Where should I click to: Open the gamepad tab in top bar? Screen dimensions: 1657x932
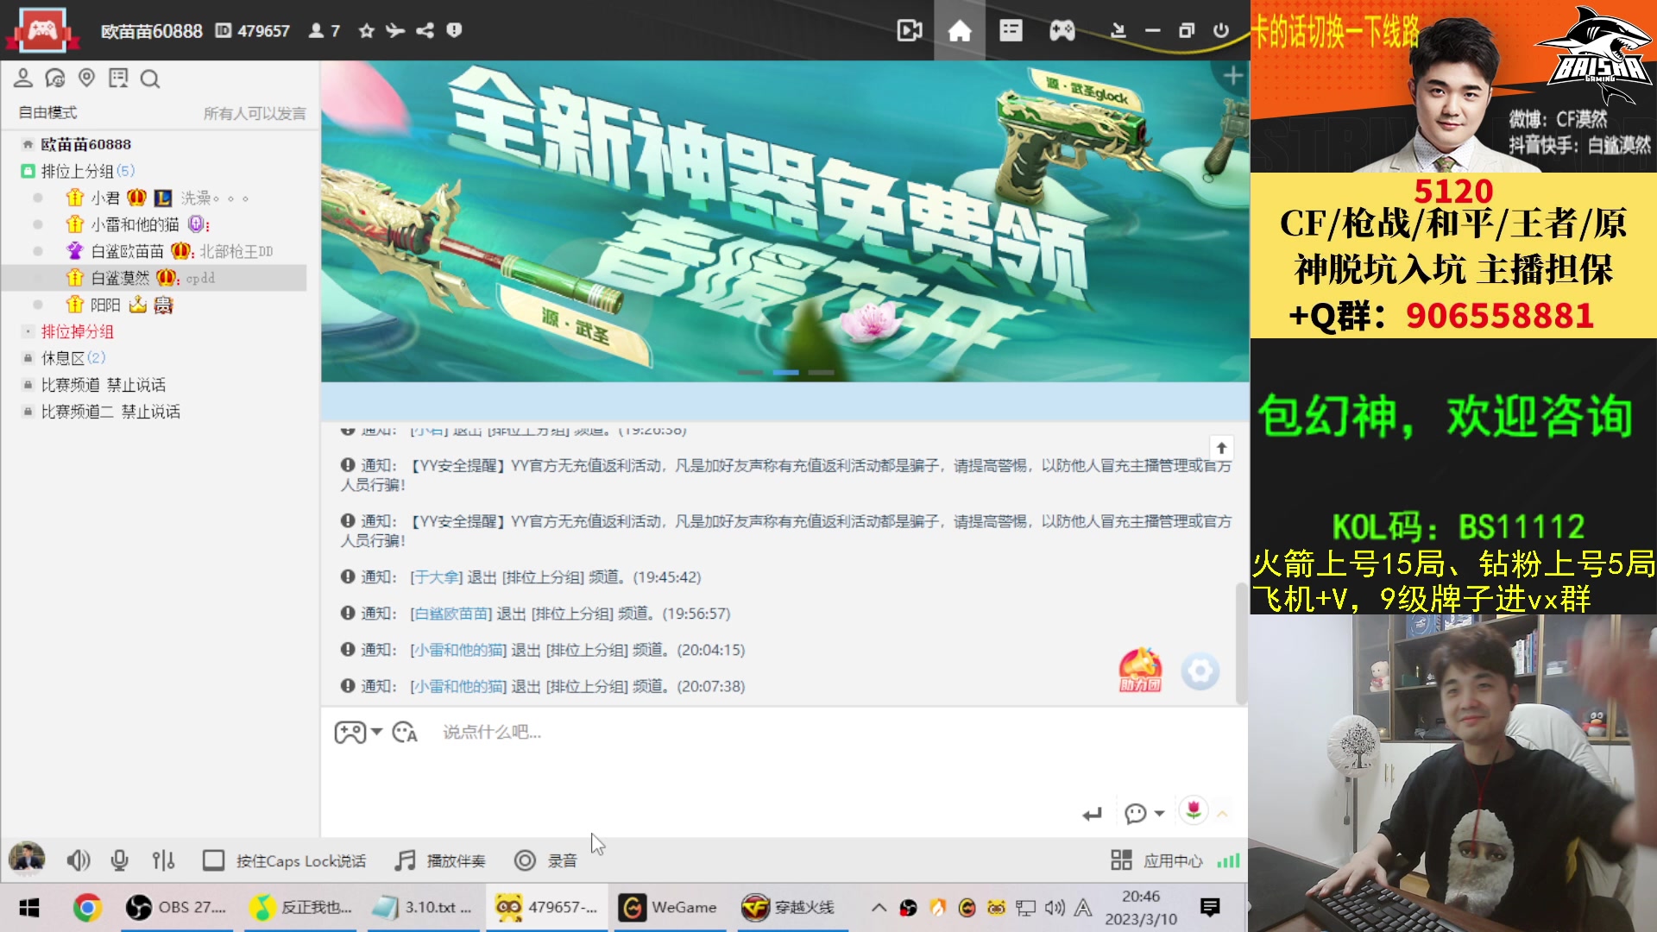[x=1062, y=31]
